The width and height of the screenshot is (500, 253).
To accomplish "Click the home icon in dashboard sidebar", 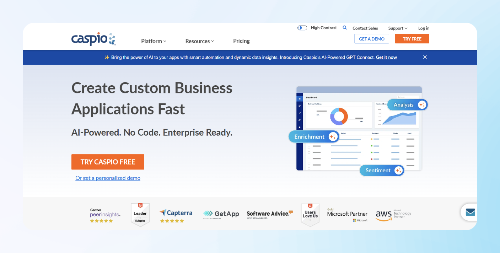I will pyautogui.click(x=300, y=99).
